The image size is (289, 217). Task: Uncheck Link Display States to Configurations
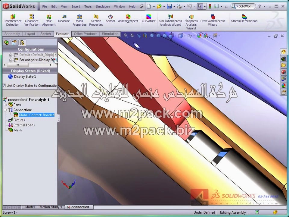4,85
